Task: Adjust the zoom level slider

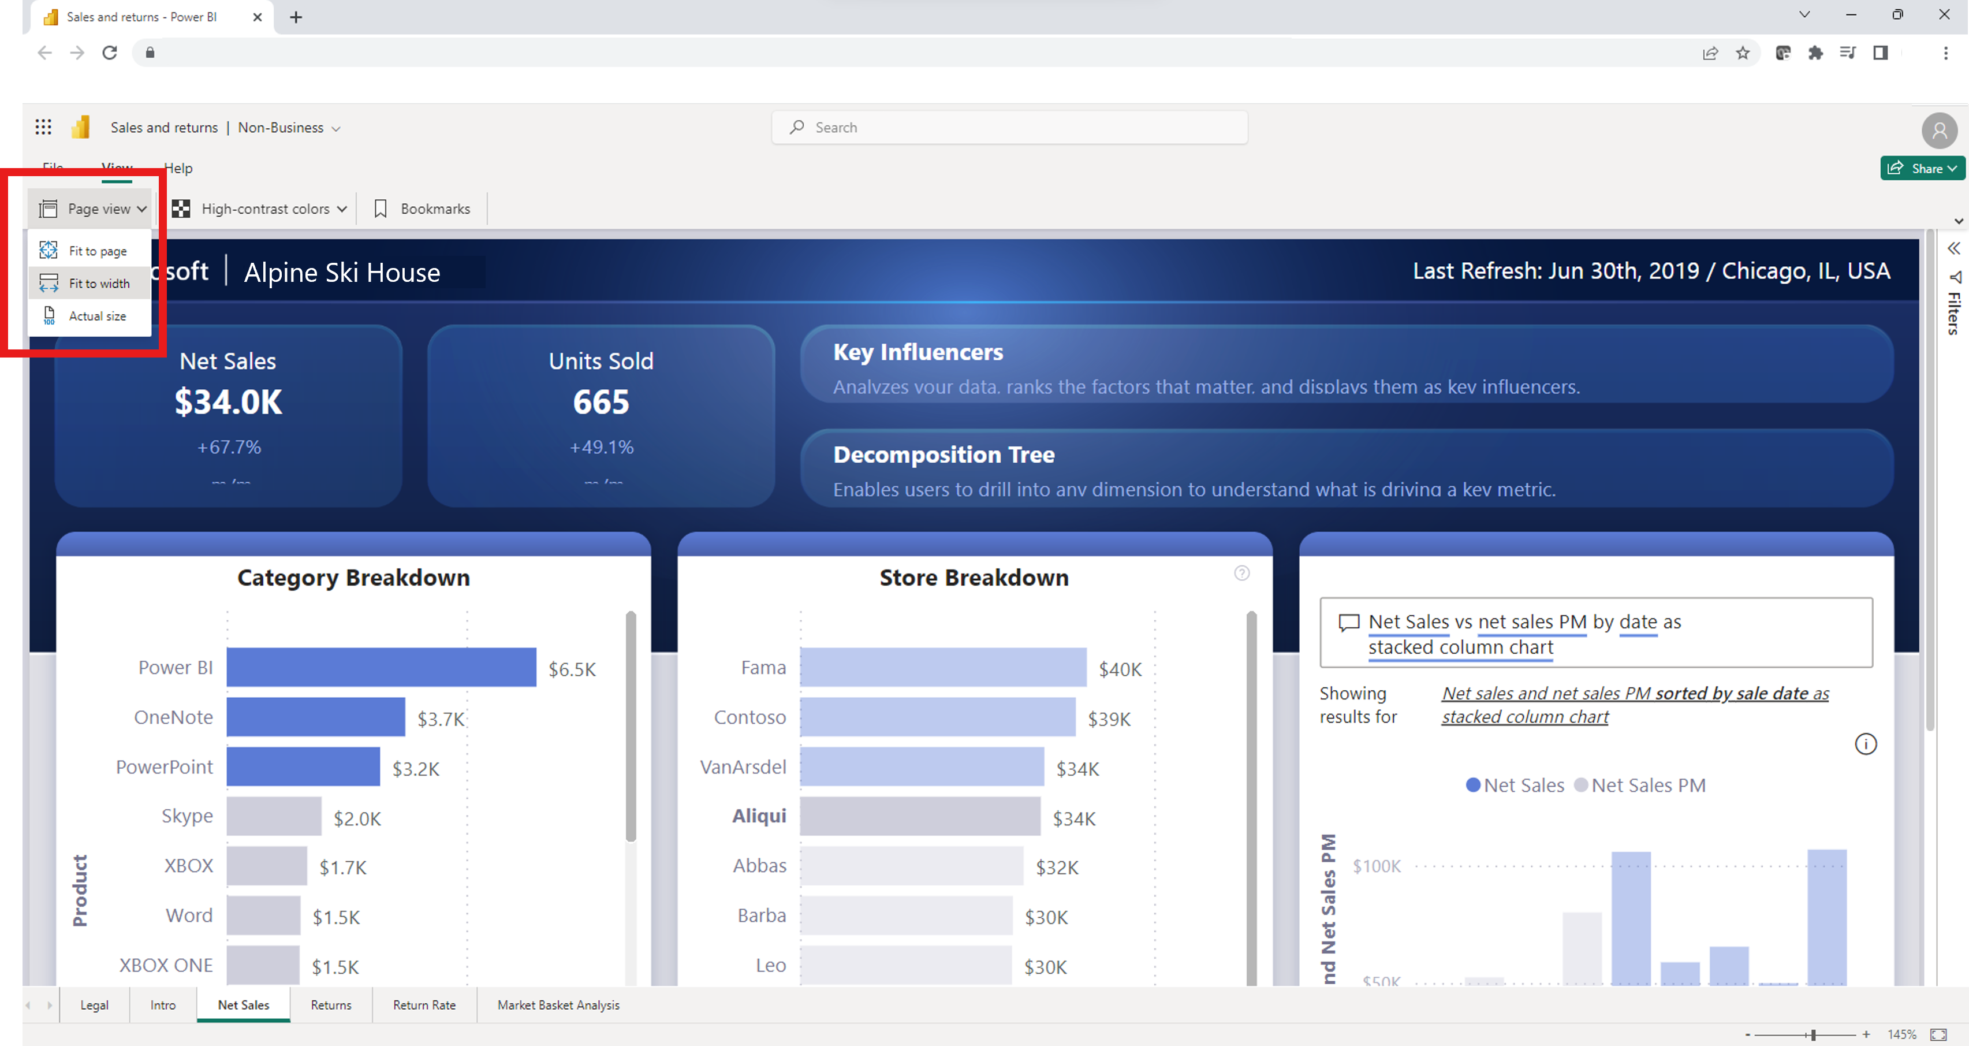Action: [1841, 1032]
